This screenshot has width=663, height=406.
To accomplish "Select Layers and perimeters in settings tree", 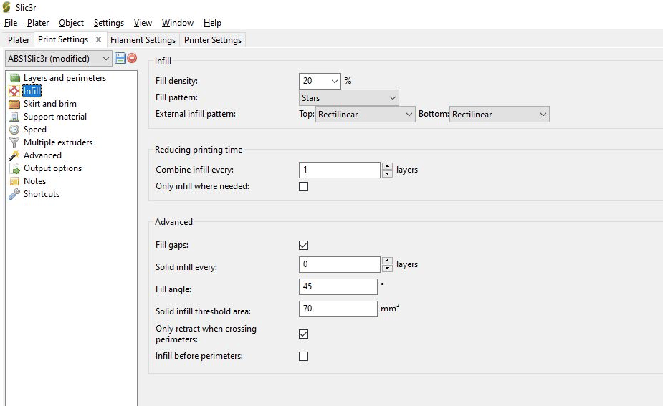I will pos(65,78).
